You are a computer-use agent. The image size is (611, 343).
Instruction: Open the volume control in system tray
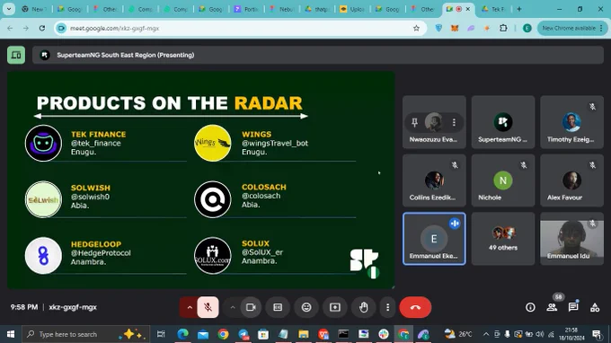pyautogui.click(x=540, y=334)
